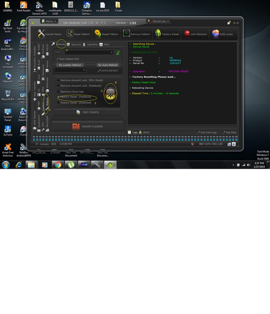Select the ASUS vertical tab
The image size is (270, 314).
pyautogui.click(x=47, y=49)
